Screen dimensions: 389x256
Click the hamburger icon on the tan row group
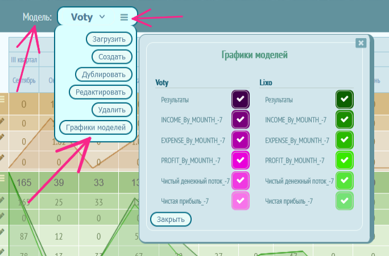[x=2, y=99]
